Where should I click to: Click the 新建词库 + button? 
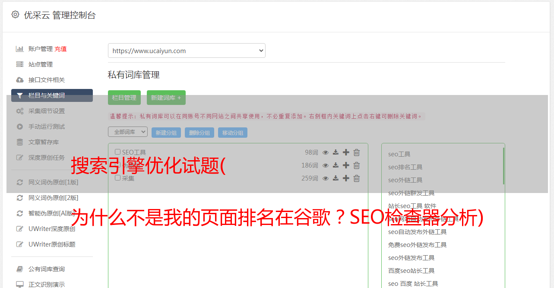pos(166,98)
